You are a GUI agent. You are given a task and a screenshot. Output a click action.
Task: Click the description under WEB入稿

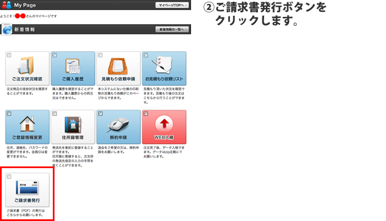(x=164, y=152)
